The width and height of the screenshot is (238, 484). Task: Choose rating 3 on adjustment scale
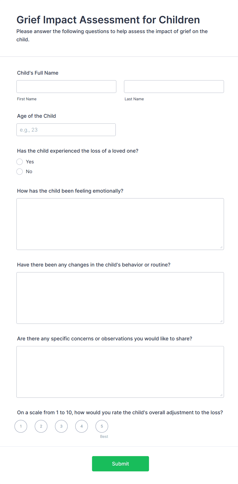click(61, 426)
